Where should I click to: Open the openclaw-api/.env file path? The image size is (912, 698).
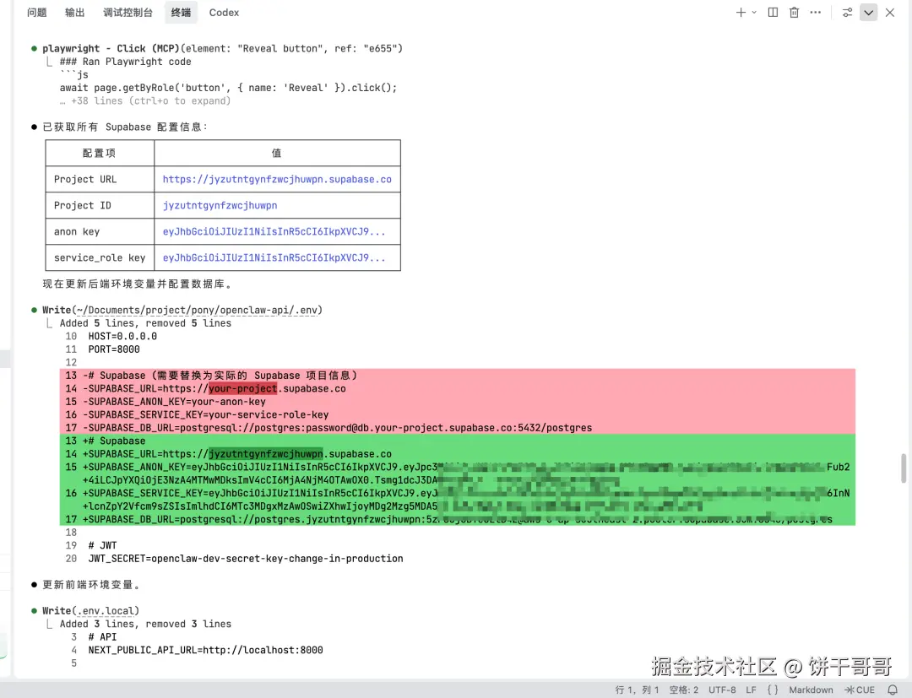(x=197, y=310)
